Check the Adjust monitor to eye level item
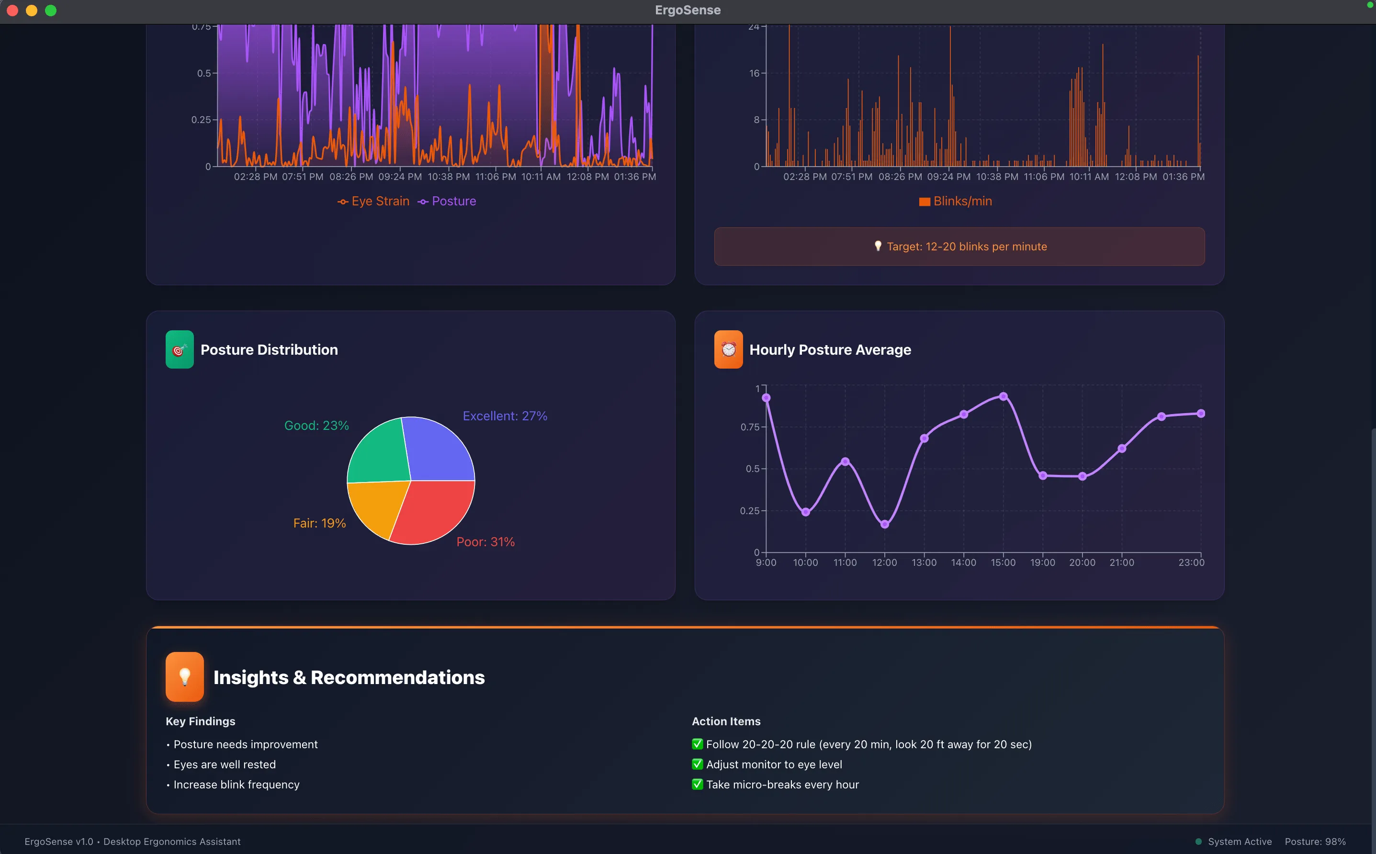Viewport: 1376px width, 854px height. [x=698, y=764]
